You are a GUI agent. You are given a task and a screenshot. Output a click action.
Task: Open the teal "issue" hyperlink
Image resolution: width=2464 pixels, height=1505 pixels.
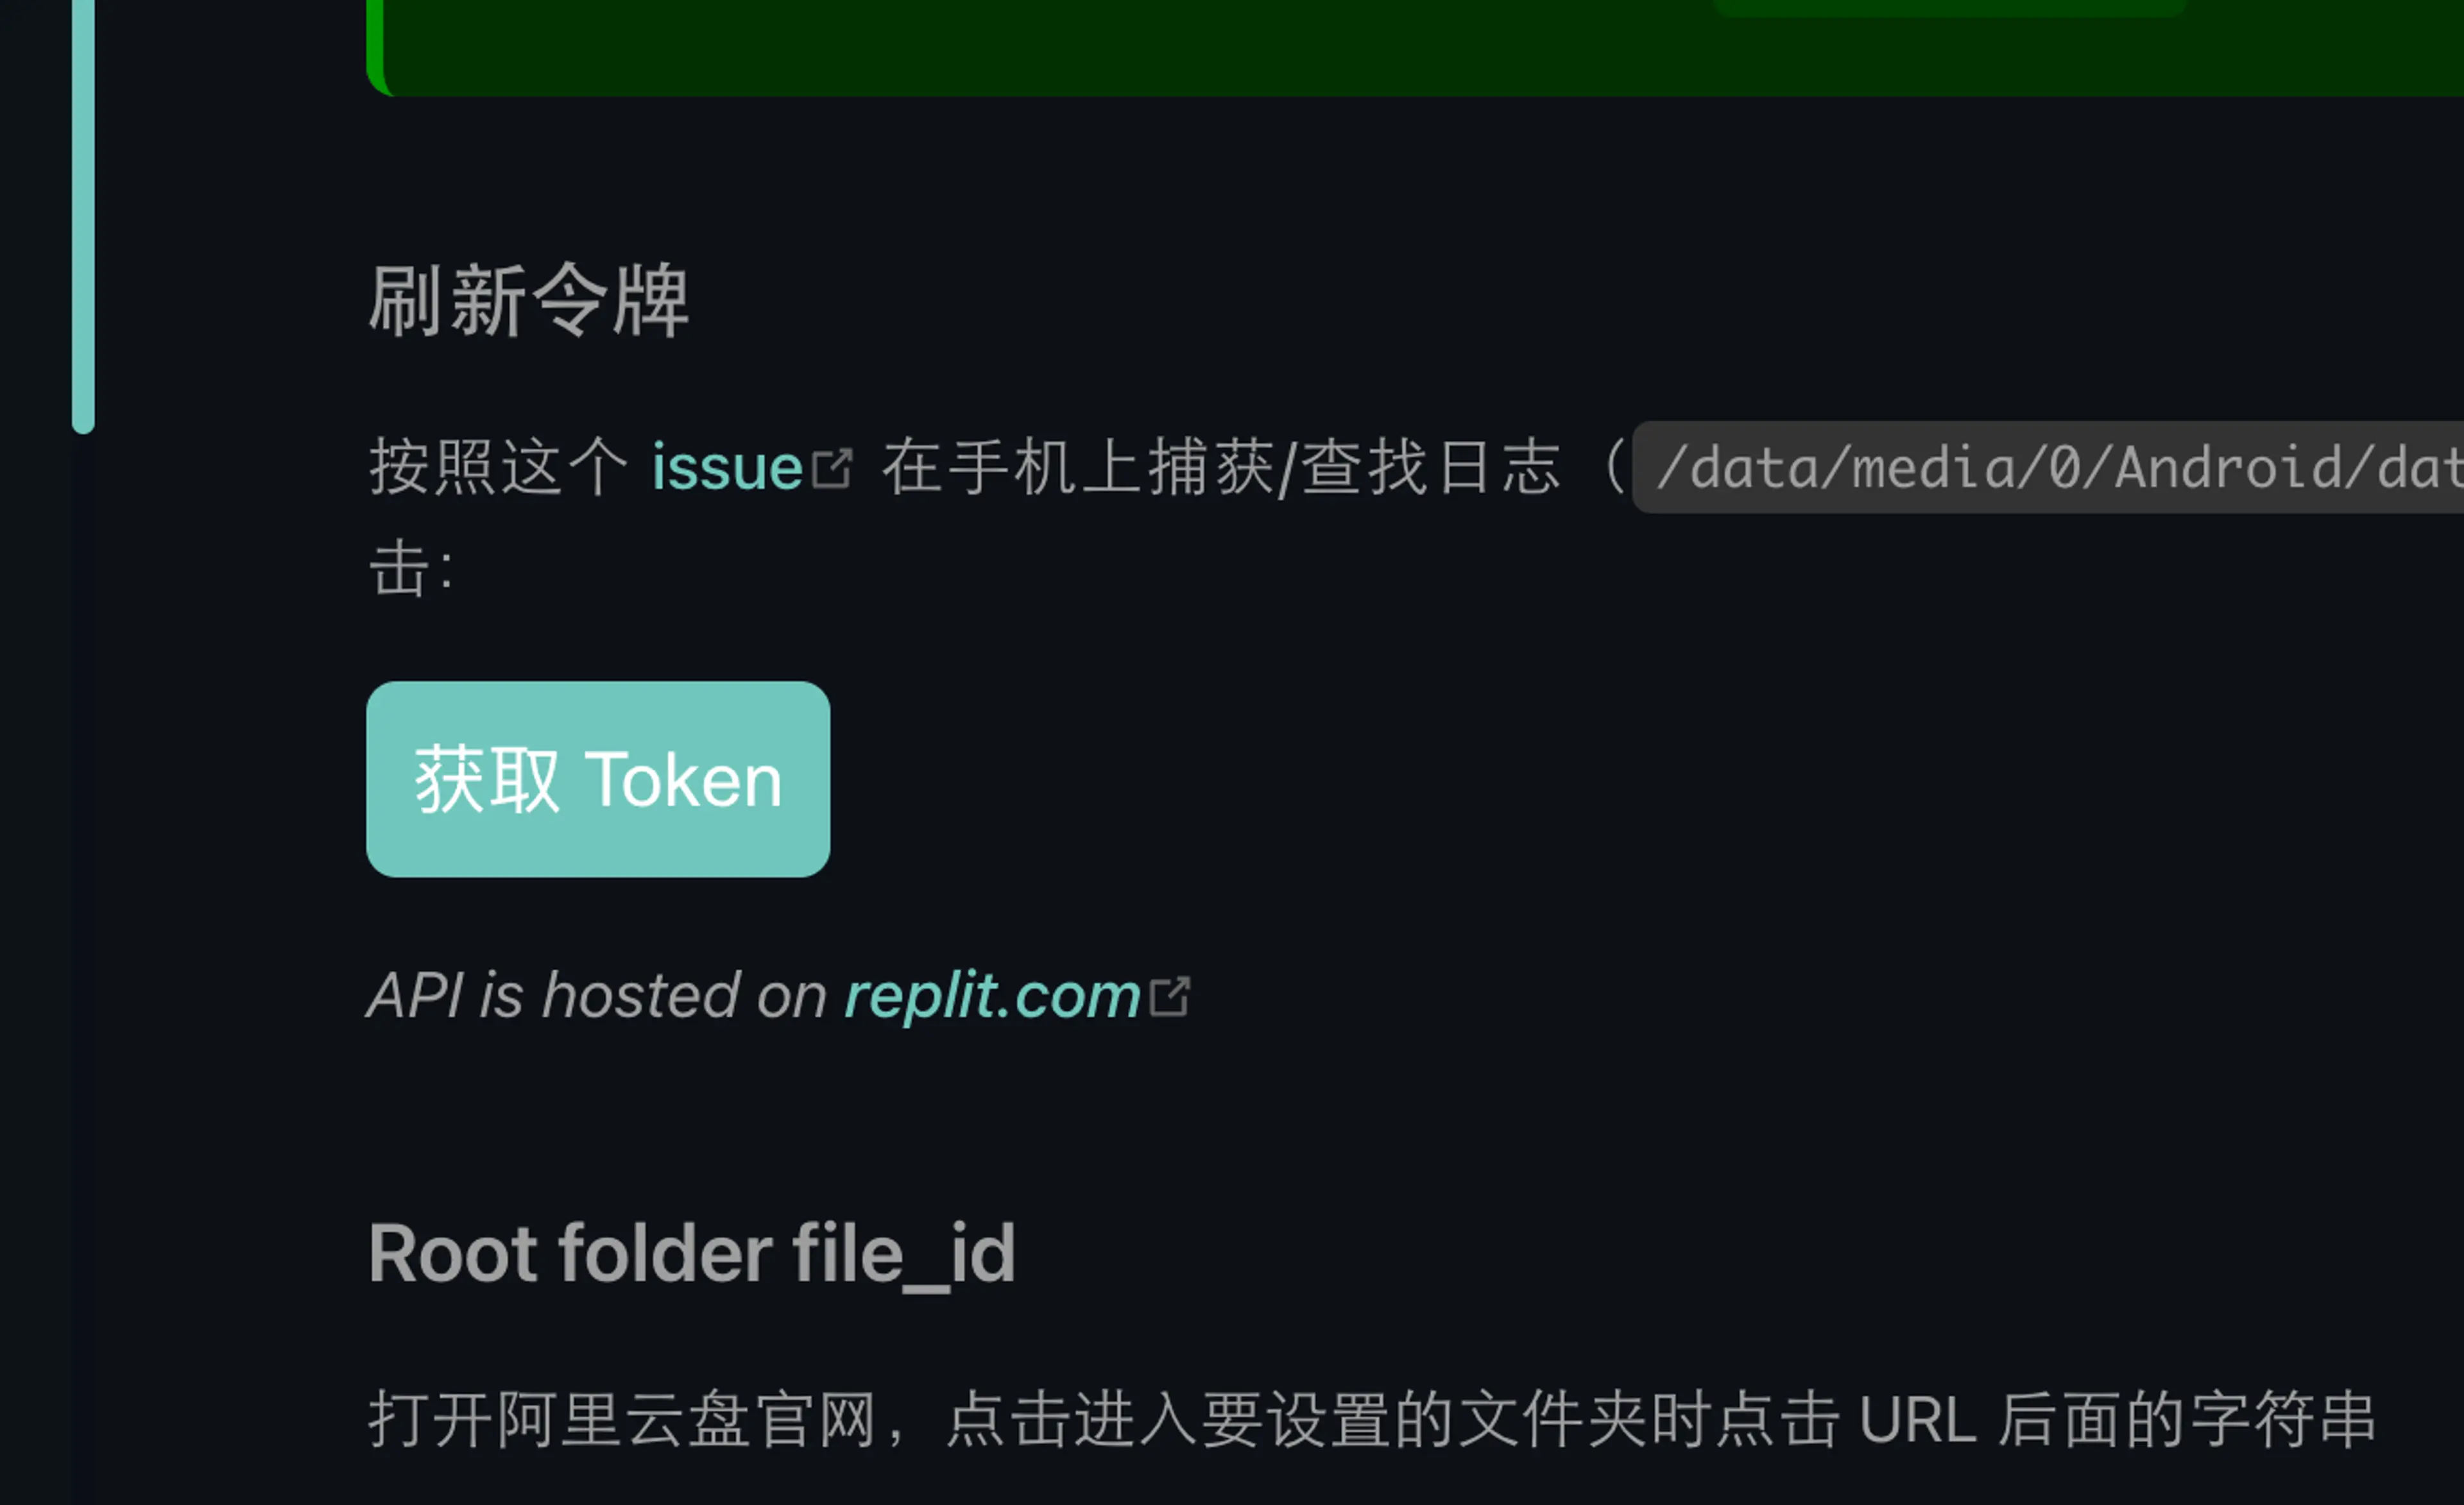click(x=727, y=467)
